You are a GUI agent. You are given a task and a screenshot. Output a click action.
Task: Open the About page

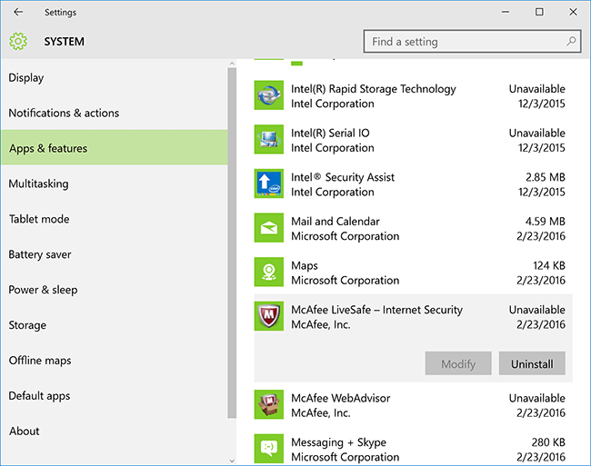click(114, 431)
